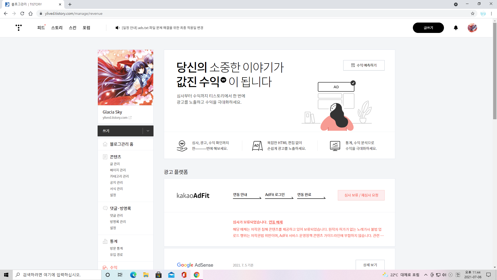Click the 통계 bar chart icon

(105, 241)
